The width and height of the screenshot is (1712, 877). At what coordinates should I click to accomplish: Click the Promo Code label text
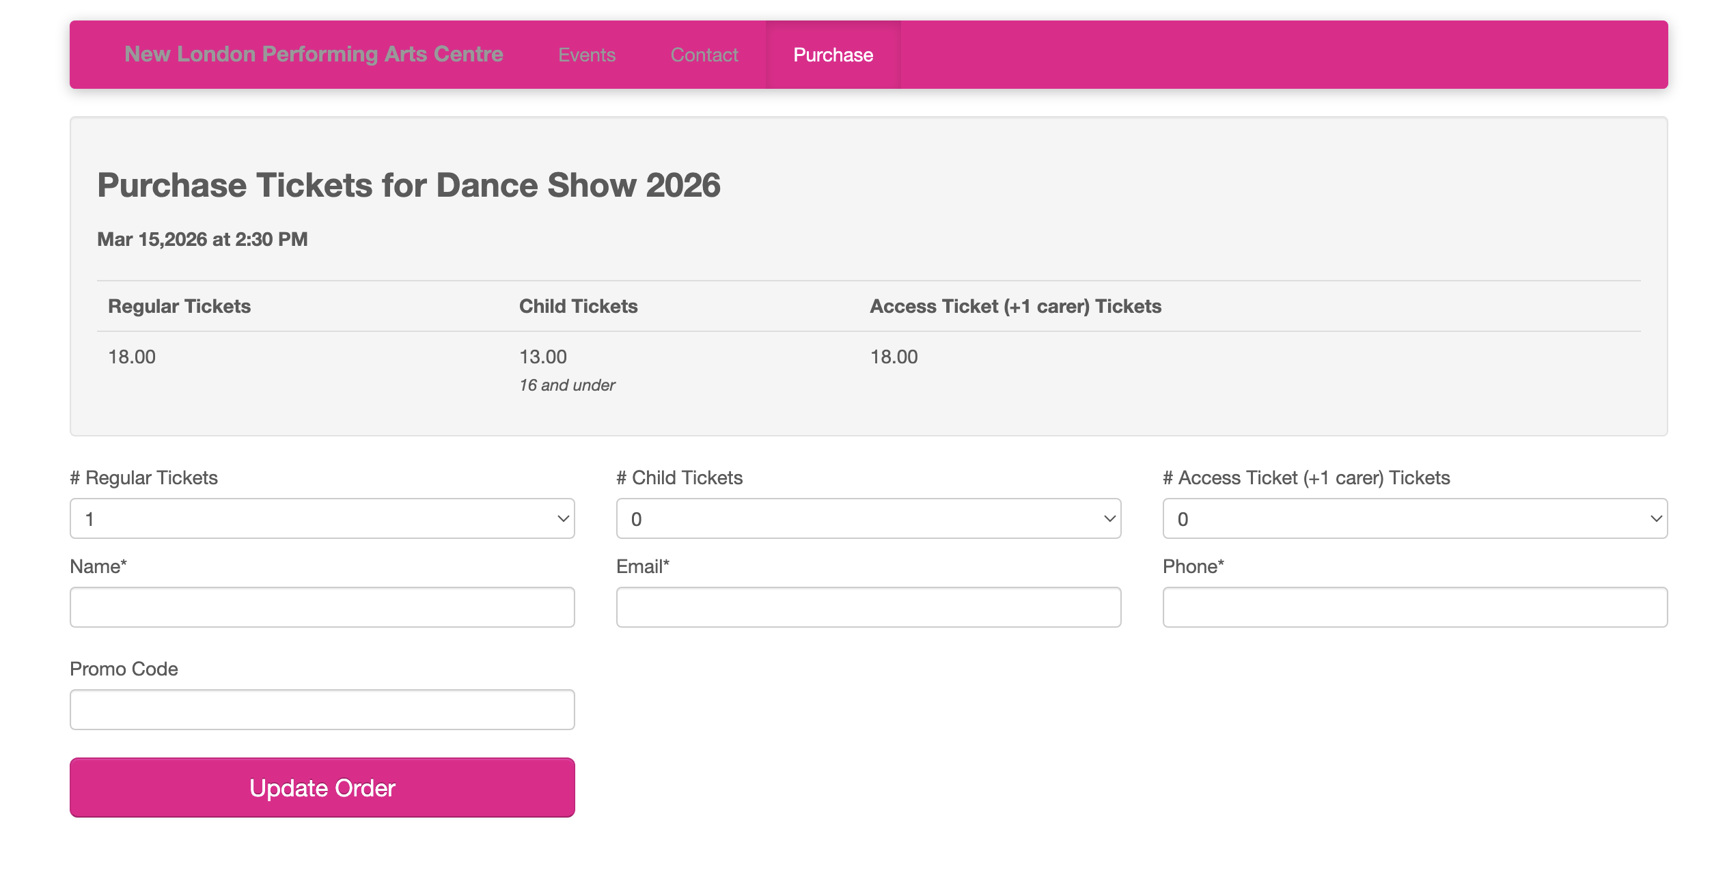[124, 669]
